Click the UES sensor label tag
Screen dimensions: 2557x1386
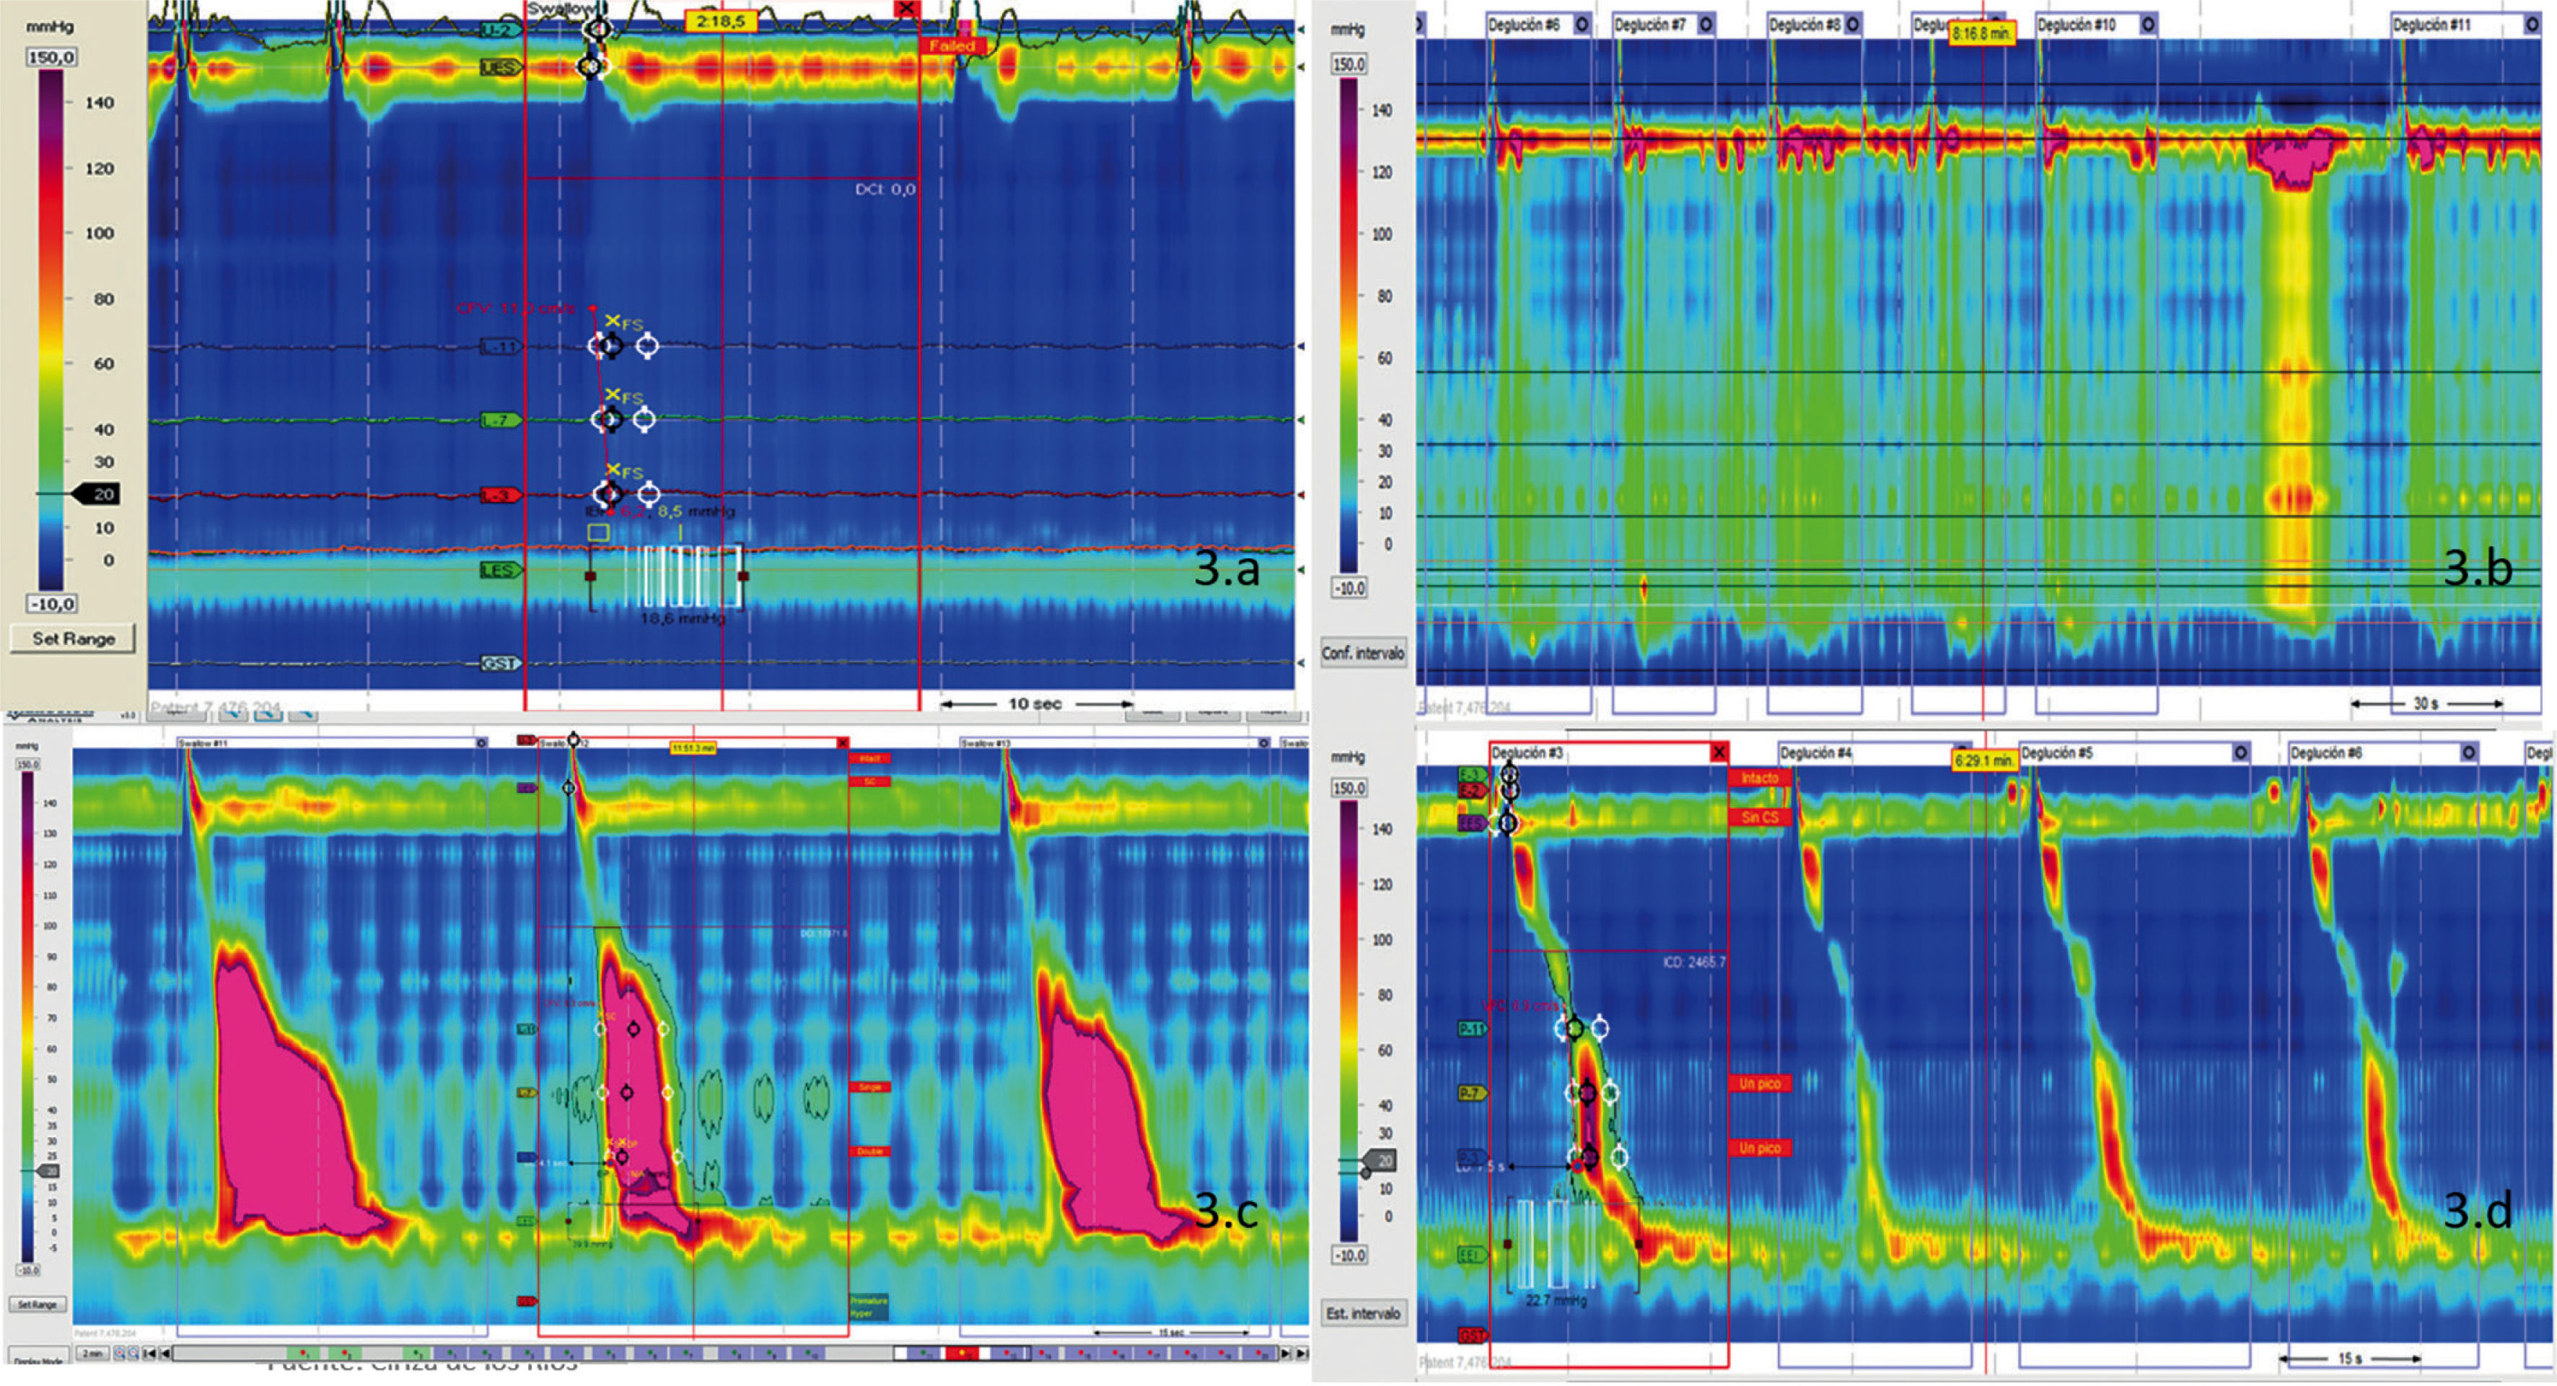[500, 68]
